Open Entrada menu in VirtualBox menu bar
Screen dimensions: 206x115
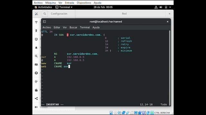pos(70,3)
